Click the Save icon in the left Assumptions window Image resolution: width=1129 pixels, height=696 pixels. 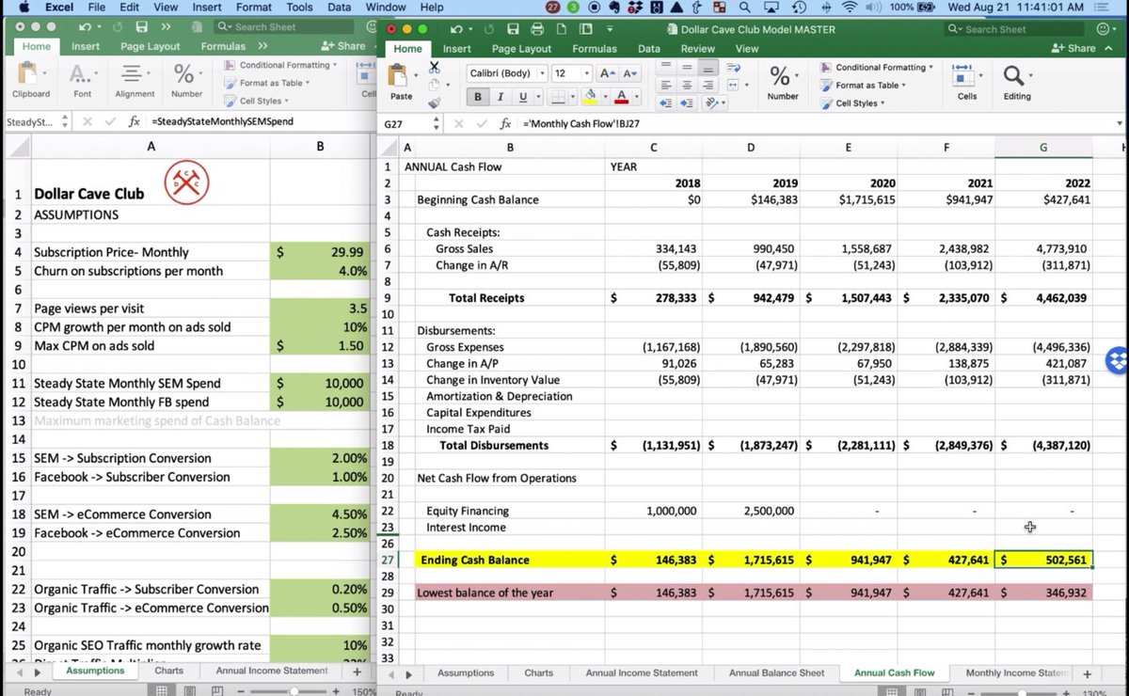pos(141,27)
